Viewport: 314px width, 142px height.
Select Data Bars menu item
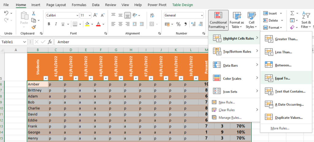(234, 65)
